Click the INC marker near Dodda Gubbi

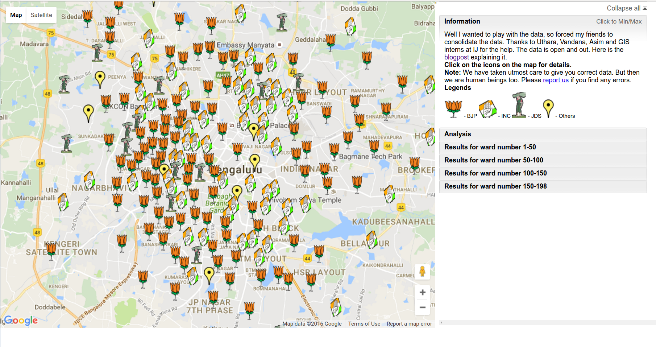(350, 26)
